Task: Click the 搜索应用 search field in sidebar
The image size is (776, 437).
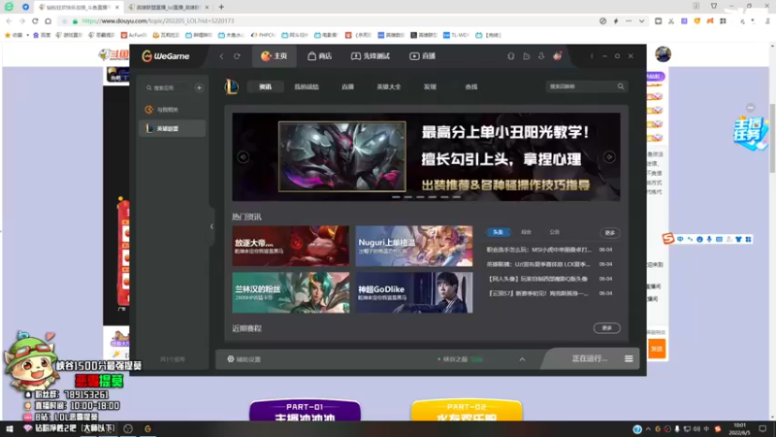Action: pos(167,87)
